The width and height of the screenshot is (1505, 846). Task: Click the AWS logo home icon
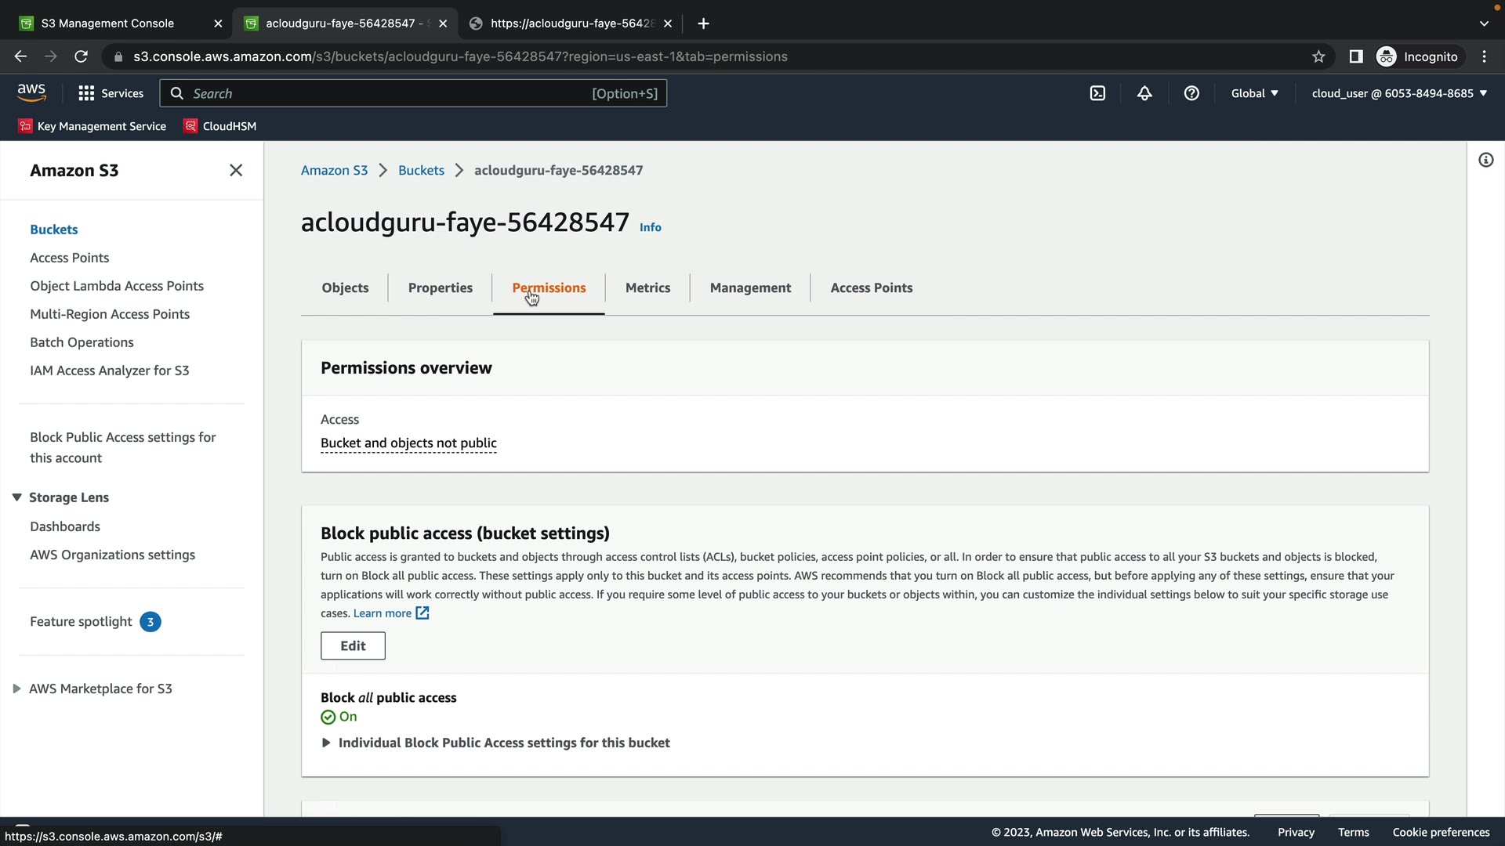(x=31, y=92)
